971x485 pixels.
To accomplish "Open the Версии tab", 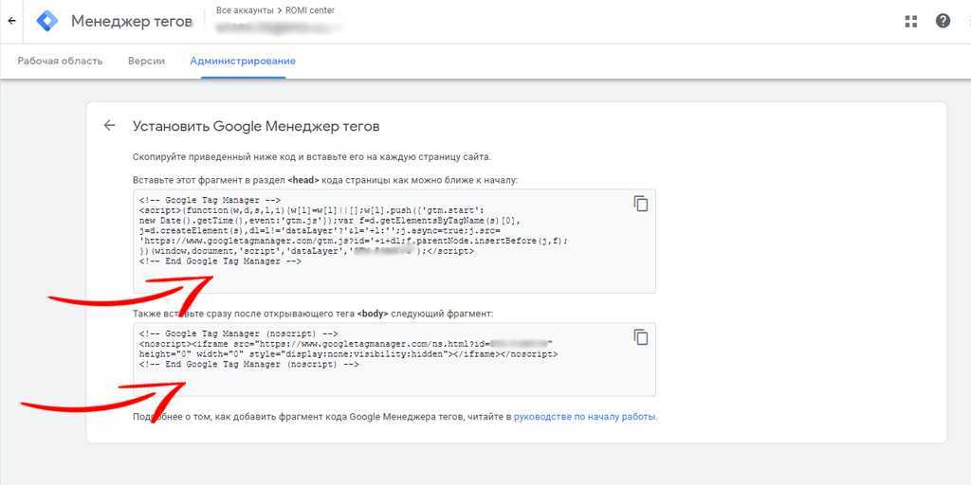I will click(x=146, y=62).
